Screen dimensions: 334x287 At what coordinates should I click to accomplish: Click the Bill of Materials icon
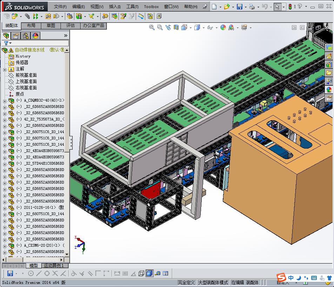(x=114, y=16)
